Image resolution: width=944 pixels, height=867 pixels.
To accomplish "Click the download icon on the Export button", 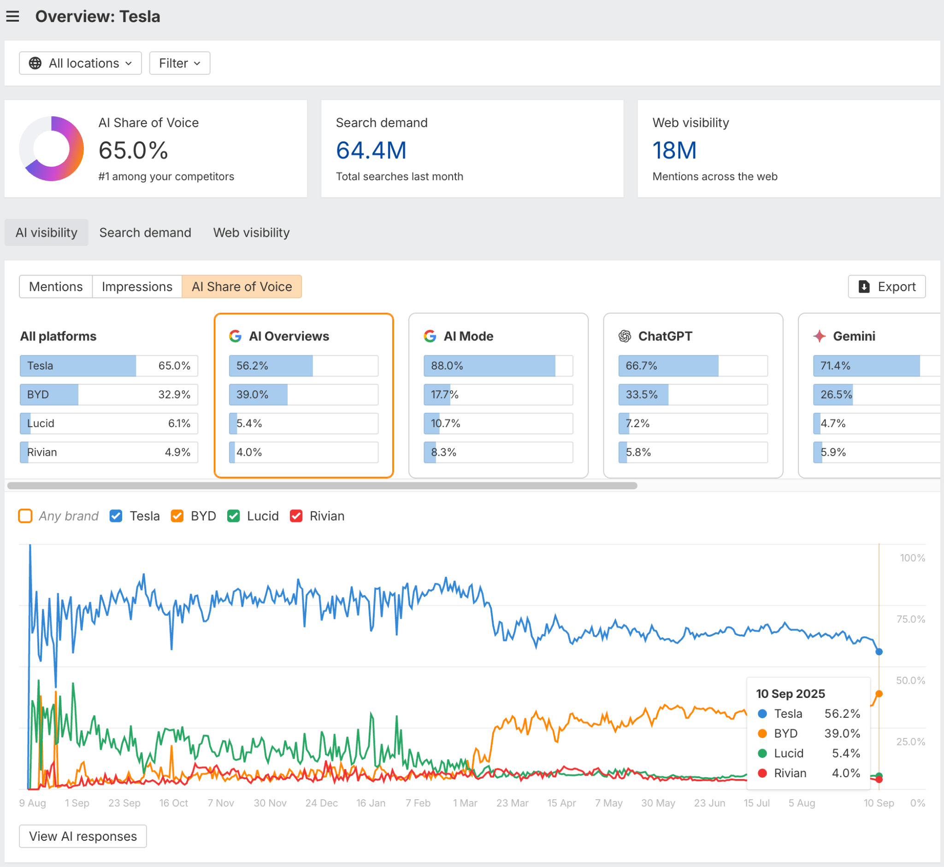I will click(864, 287).
